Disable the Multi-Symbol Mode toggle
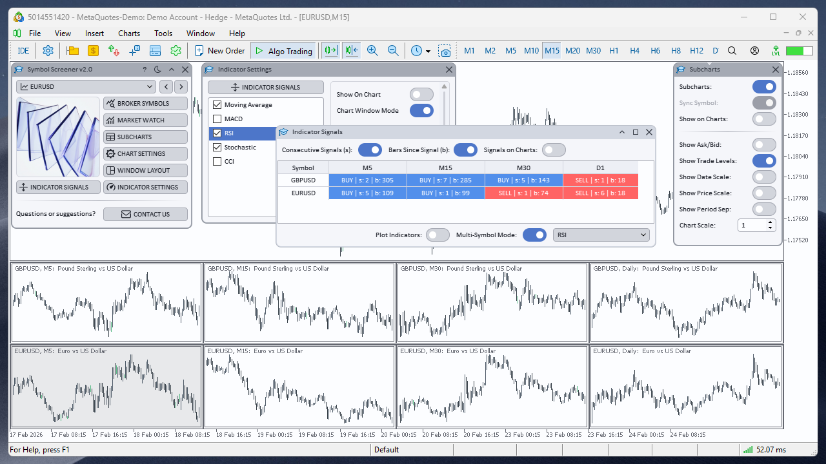 (x=534, y=235)
